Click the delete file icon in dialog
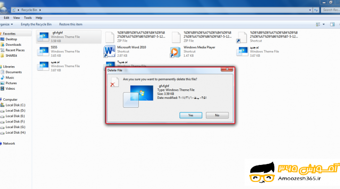 (x=114, y=82)
